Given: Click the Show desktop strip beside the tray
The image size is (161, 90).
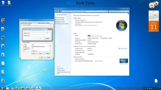Looking at the screenshot, I should click(160, 88).
